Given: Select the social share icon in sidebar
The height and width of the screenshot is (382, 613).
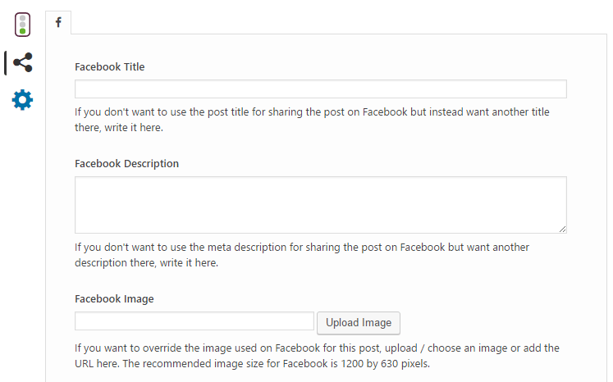Looking at the screenshot, I should 23,62.
